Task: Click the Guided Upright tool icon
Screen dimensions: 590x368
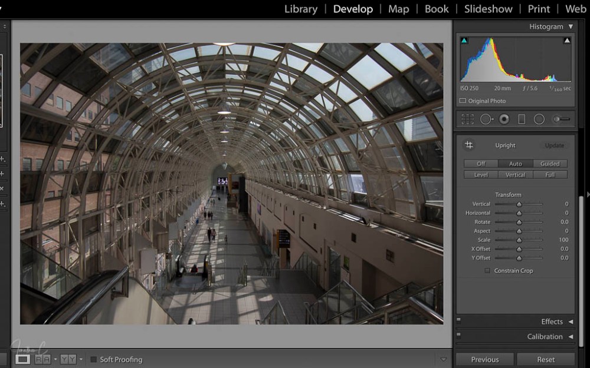Action: coord(468,145)
